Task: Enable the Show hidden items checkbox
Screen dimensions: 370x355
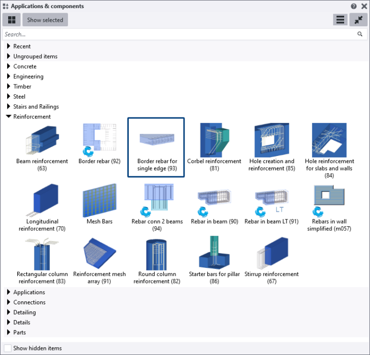Action: (x=8, y=348)
